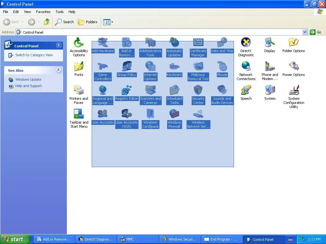Open the Back button history dropdown arrow
This screenshot has height=244, width=326.
click(23, 22)
